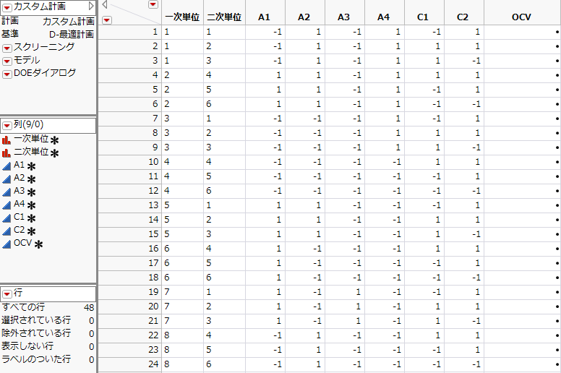Click the A3 continuous triangle icon in columns list

(6, 192)
